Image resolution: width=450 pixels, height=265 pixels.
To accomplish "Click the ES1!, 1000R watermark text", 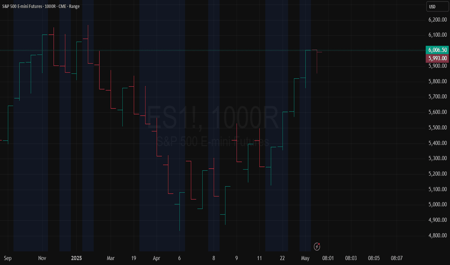I will coord(212,118).
